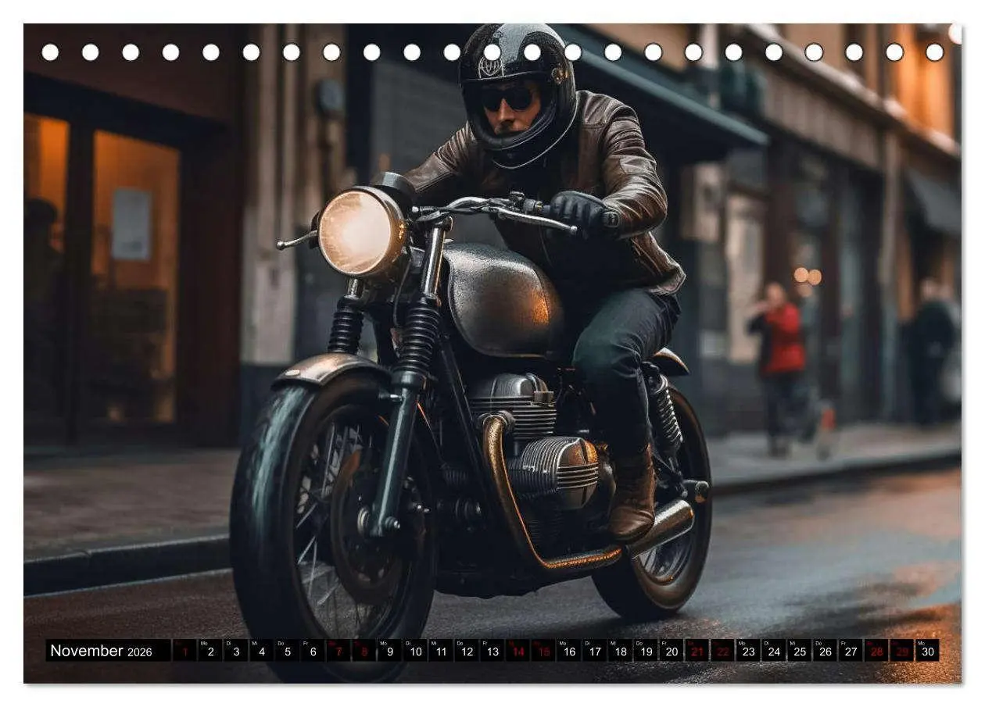The height and width of the screenshot is (707, 985).
Task: Select day 24 in the calendar strip
Action: pyautogui.click(x=773, y=651)
